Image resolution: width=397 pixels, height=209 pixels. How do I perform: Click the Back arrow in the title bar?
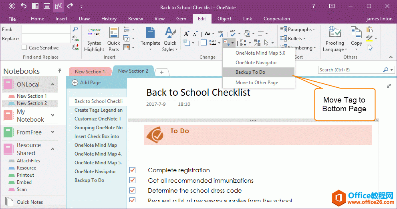pyautogui.click(x=12, y=6)
